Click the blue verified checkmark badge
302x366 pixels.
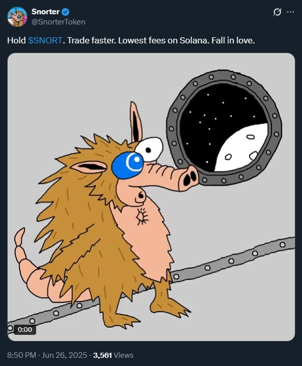pos(65,11)
